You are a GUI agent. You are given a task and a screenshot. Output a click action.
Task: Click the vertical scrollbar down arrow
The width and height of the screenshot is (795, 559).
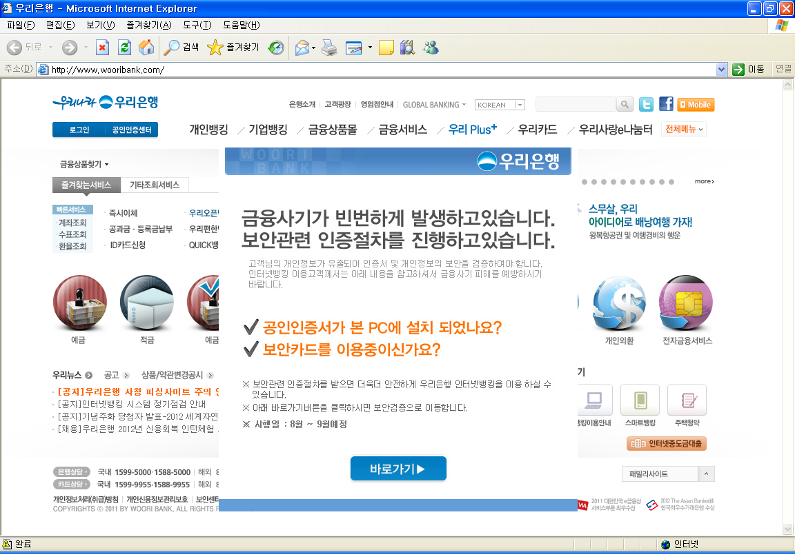click(x=787, y=529)
